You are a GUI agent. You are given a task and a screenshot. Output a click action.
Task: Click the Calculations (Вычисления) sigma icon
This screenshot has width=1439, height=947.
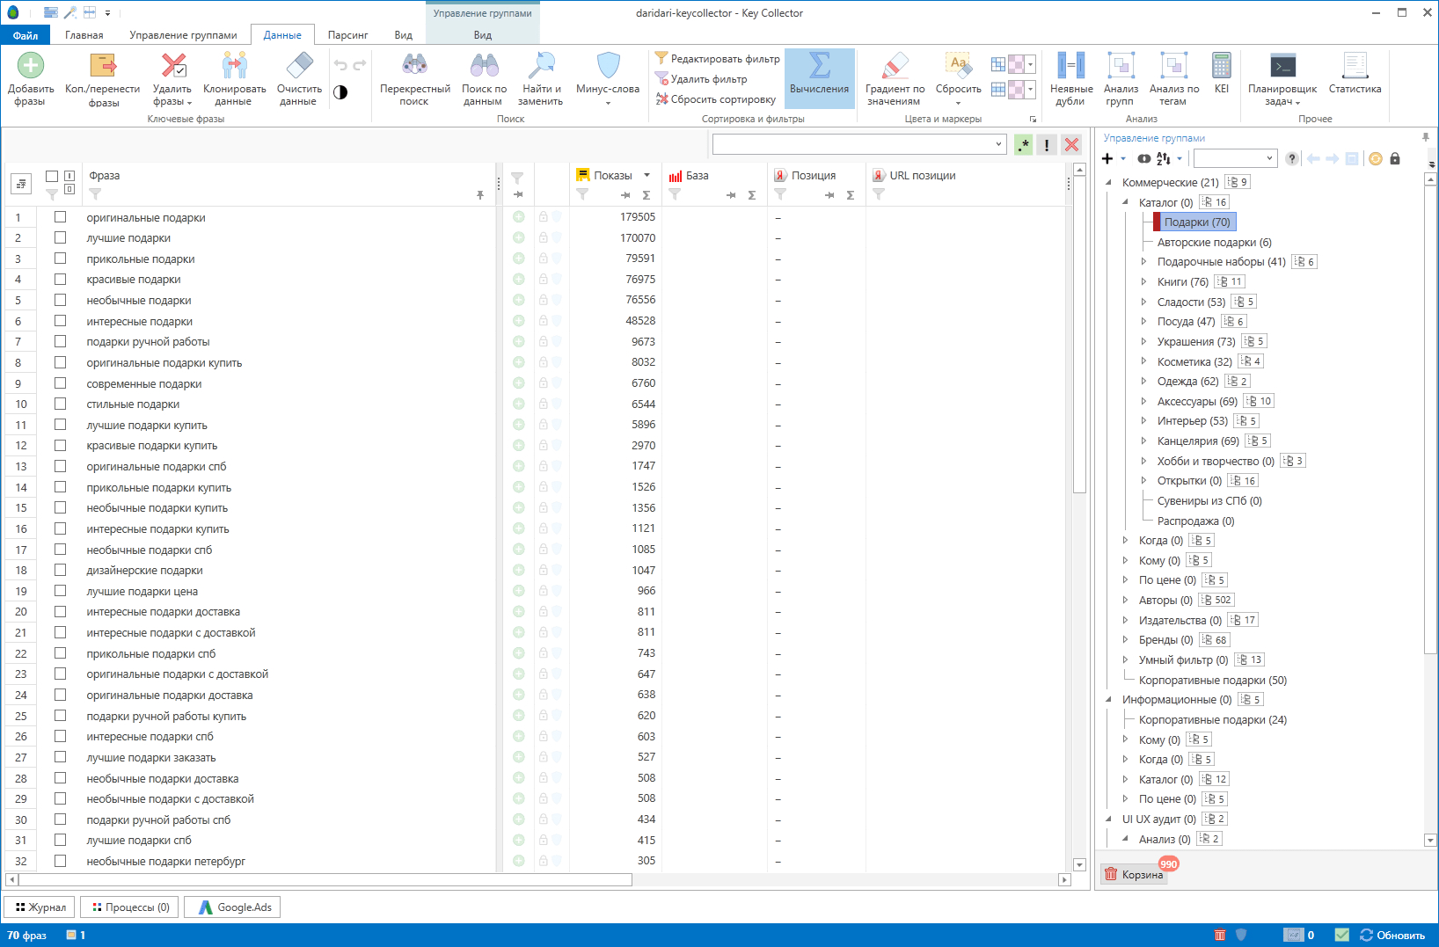[819, 67]
